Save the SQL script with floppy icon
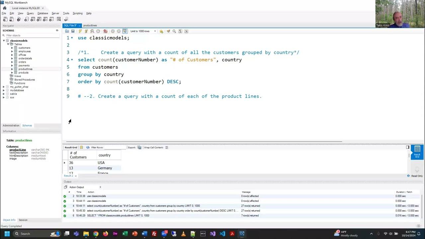This screenshot has width=425, height=239. 73,31
